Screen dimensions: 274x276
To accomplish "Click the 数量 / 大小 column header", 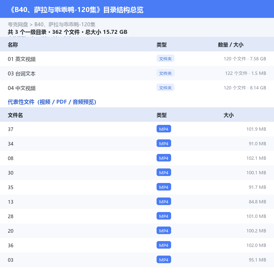I will click(x=231, y=45).
